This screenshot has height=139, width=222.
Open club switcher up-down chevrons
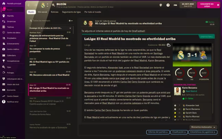(x=47, y=5)
